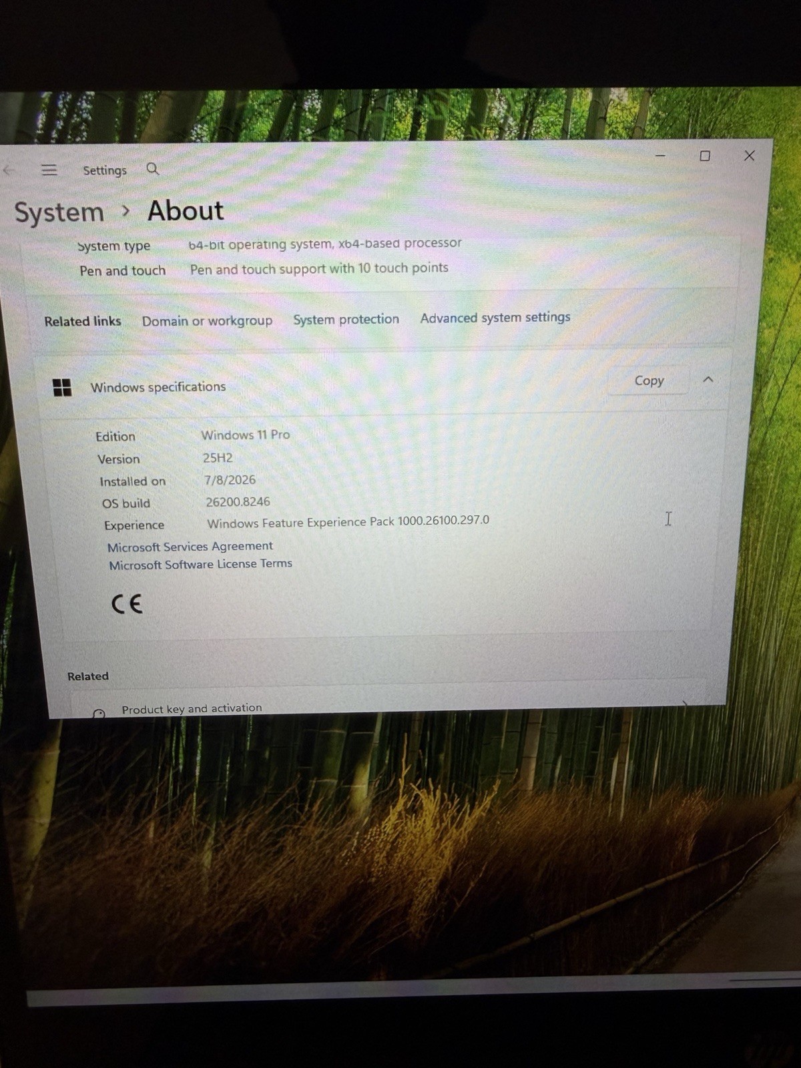Select the installed date 7/8/2026
801x1068 pixels.
pyautogui.click(x=230, y=480)
